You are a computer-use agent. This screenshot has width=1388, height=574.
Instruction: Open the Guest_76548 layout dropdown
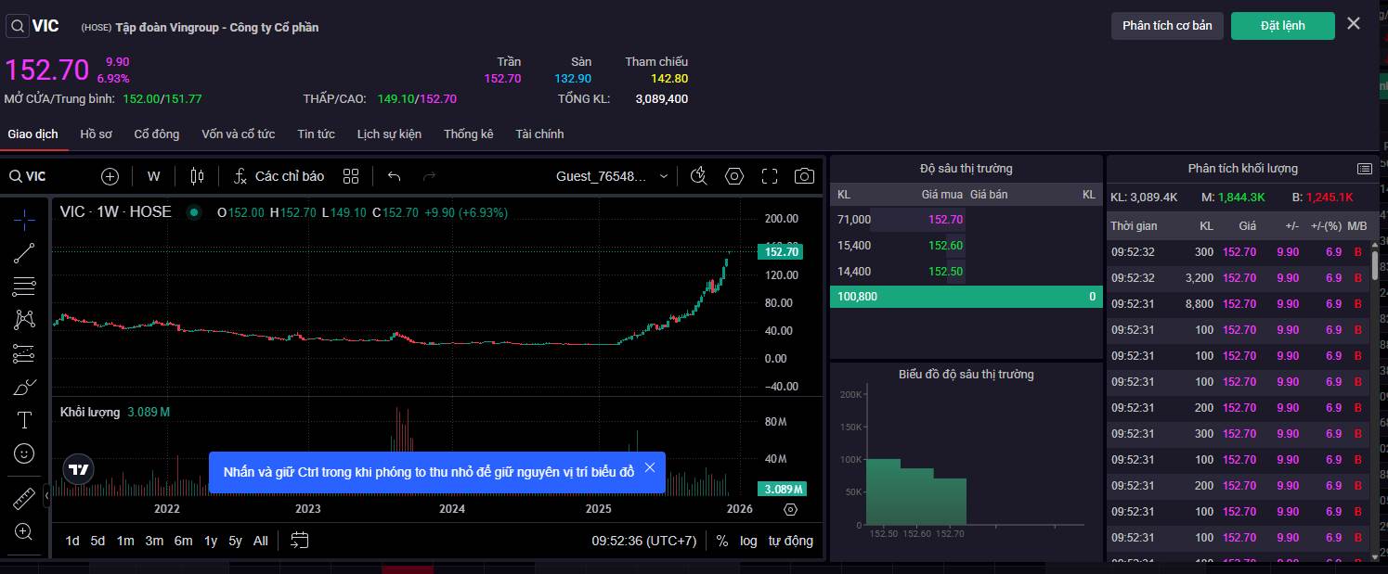click(612, 176)
